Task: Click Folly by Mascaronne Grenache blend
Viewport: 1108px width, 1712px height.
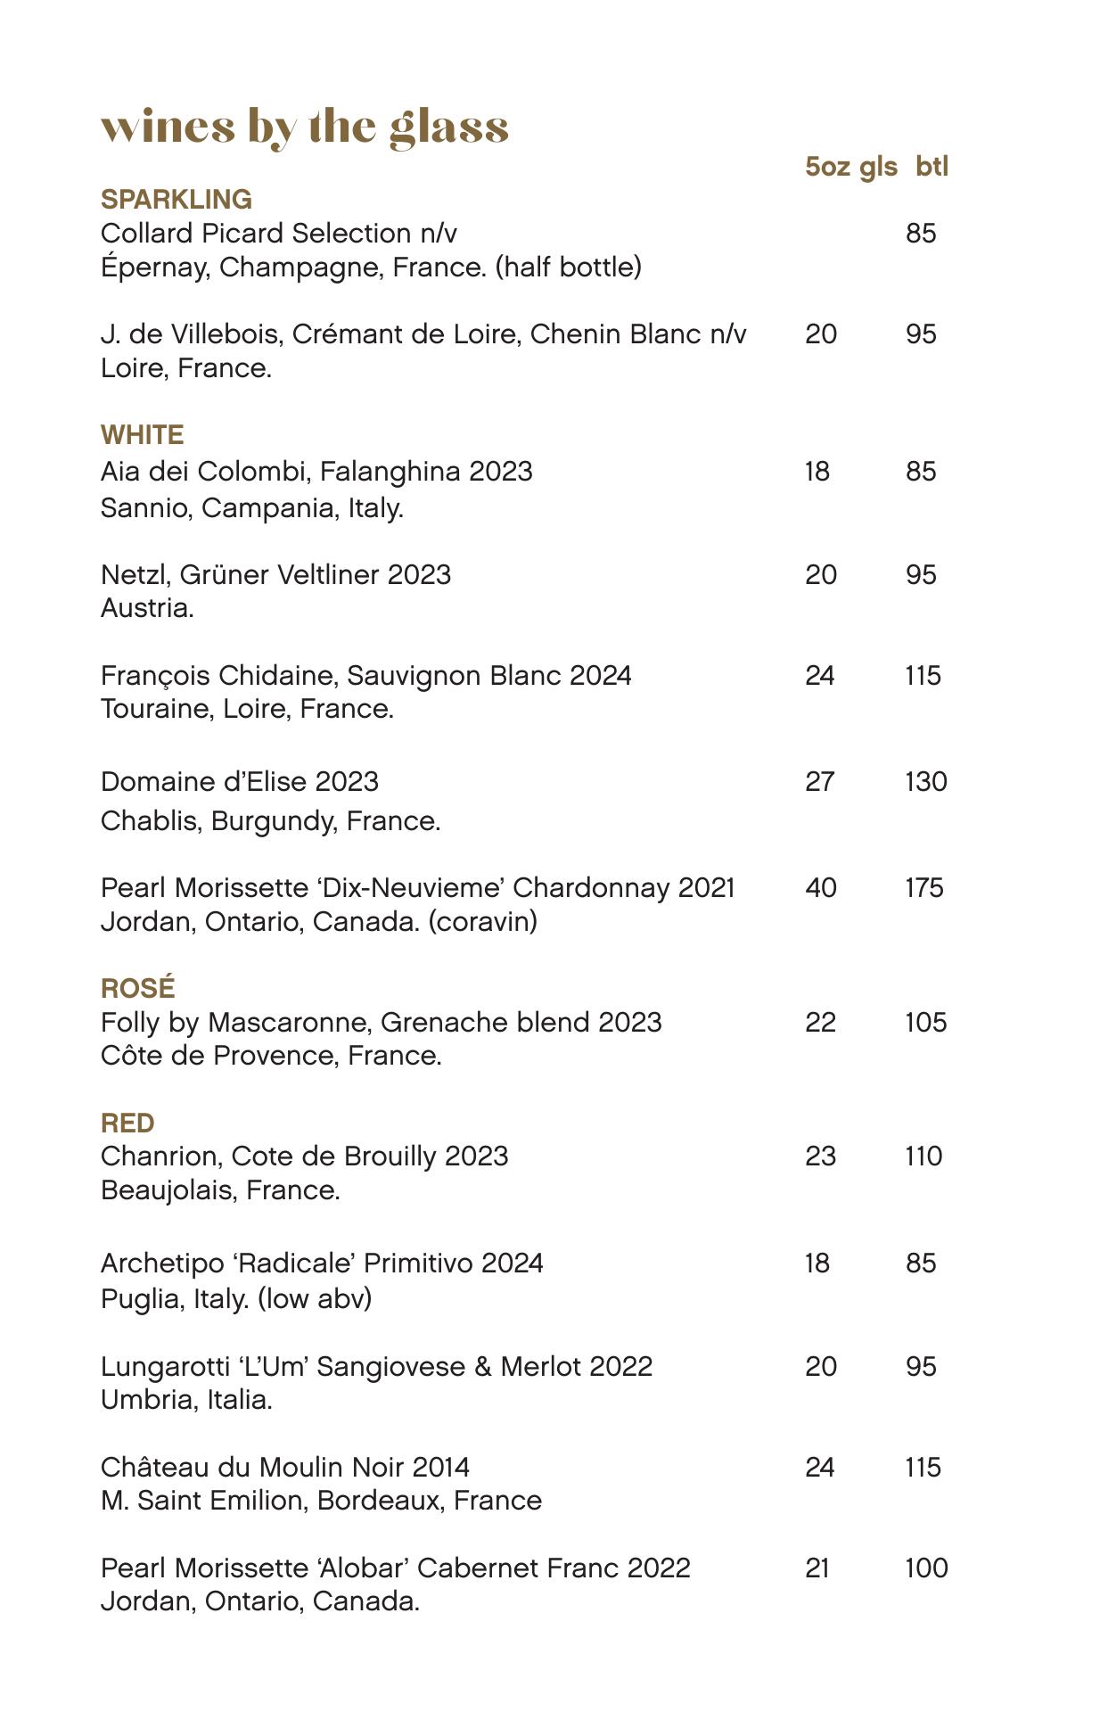Action: [381, 1022]
